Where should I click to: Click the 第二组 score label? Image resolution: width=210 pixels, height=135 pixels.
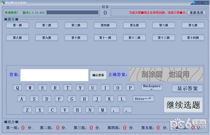(x=46, y=128)
